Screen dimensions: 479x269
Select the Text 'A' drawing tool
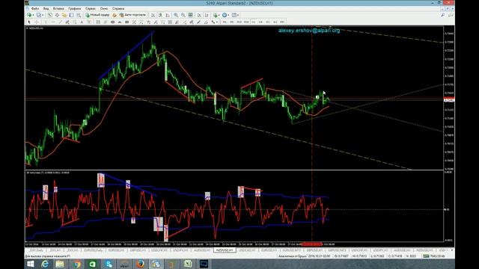[x=82, y=22]
